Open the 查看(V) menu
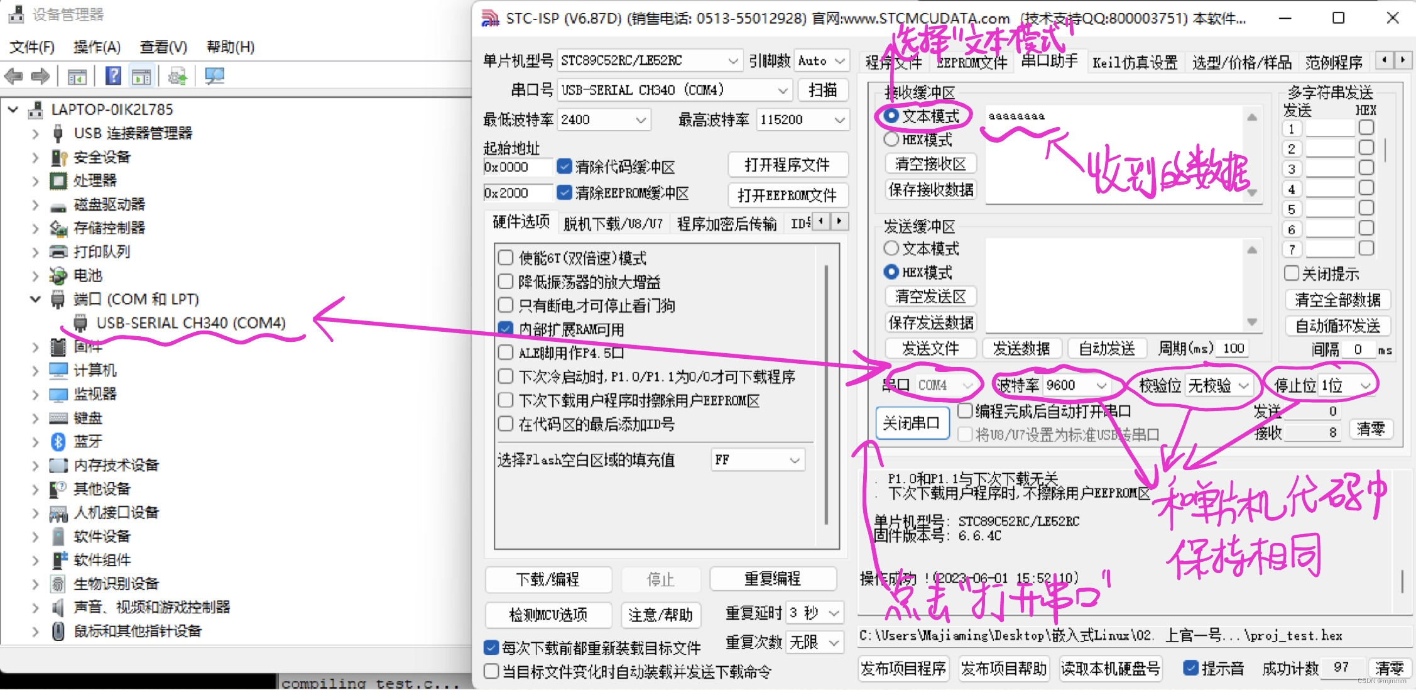The width and height of the screenshot is (1416, 690). [x=163, y=47]
